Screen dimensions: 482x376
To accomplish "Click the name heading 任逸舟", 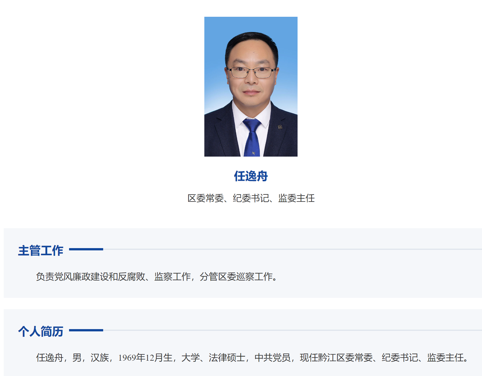I will [x=251, y=176].
